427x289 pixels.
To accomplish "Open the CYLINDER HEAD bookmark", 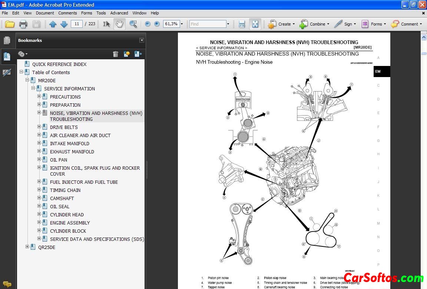I will coord(67,215).
